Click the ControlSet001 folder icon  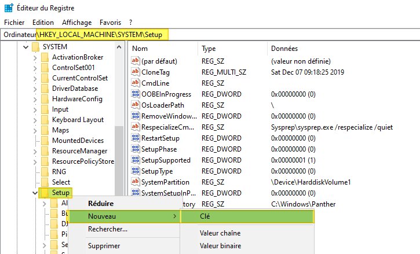coord(45,68)
